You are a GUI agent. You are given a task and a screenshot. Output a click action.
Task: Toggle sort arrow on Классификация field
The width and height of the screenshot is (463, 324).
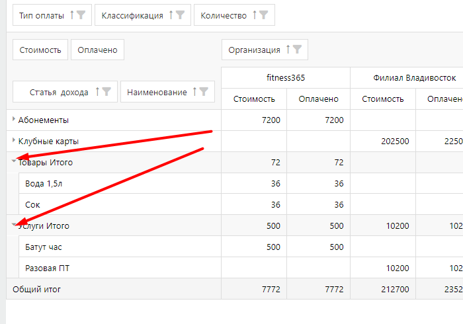point(171,15)
